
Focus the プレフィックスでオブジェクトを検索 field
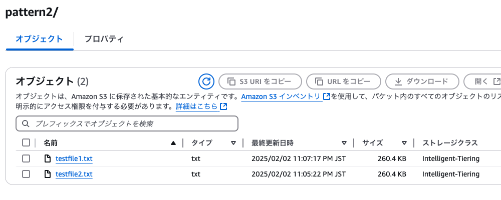127,124
